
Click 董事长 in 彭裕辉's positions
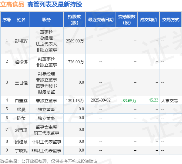46,32
